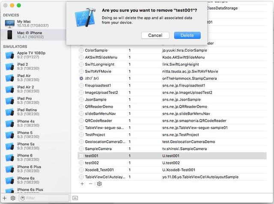Viewport: 274px width, 204px height.
Task: Open the installed apps gear menu
Action: point(99,184)
